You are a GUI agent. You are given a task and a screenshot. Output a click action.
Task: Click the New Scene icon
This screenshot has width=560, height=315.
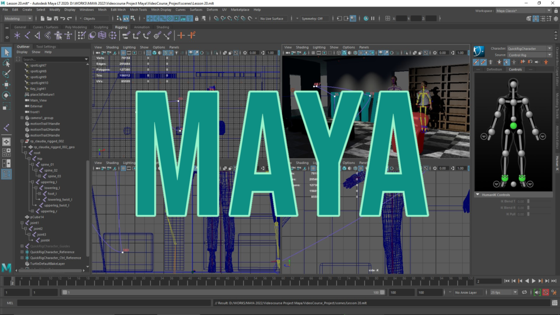click(x=43, y=19)
